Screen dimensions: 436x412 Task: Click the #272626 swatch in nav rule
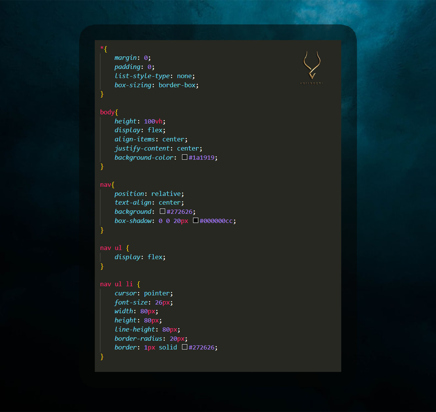pos(162,212)
